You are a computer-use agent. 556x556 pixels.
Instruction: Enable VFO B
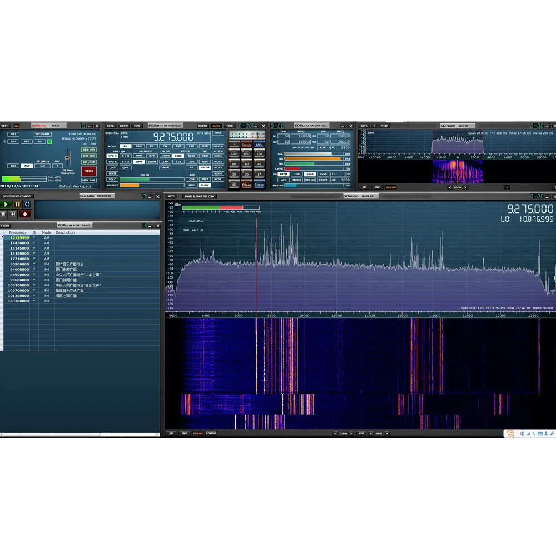(112, 162)
